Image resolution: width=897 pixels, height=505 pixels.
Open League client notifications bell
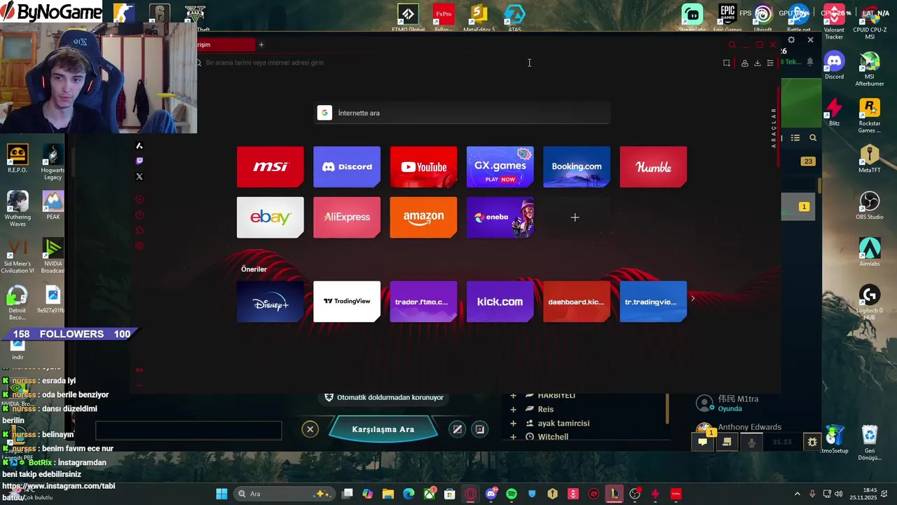tap(810, 62)
